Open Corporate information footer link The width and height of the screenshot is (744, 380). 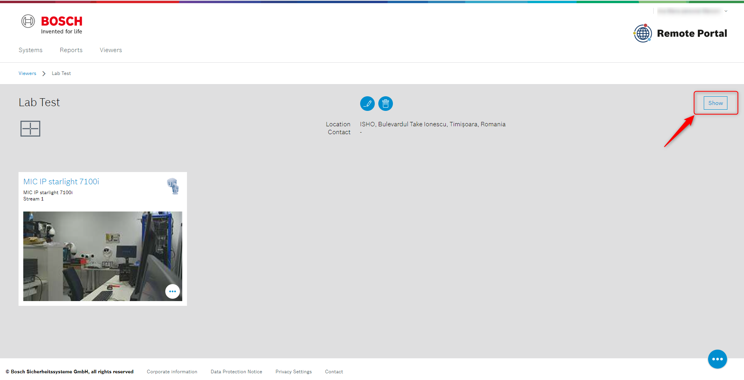(172, 372)
